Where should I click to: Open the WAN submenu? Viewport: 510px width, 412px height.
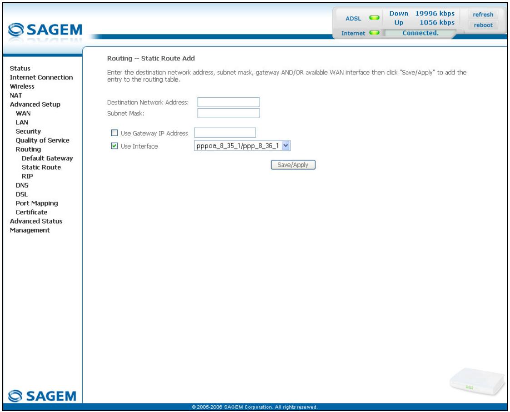click(23, 113)
